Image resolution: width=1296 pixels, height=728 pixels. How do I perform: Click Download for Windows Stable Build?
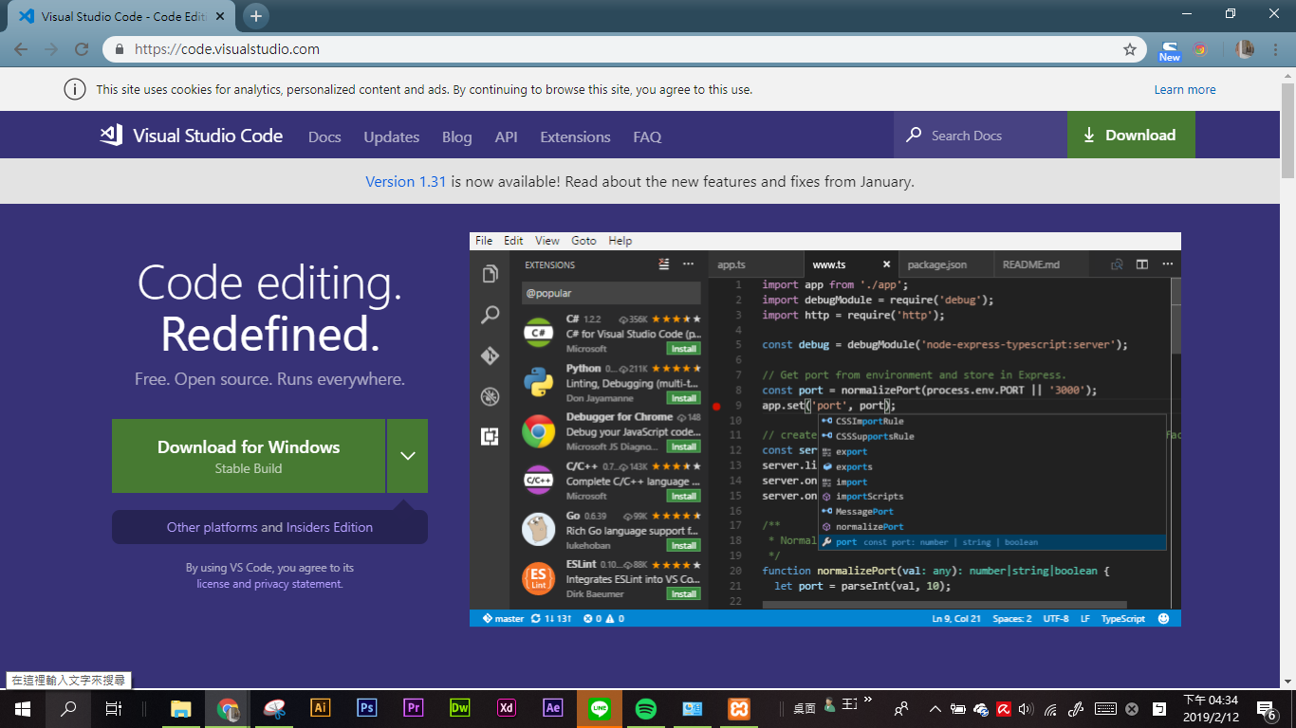tap(249, 456)
